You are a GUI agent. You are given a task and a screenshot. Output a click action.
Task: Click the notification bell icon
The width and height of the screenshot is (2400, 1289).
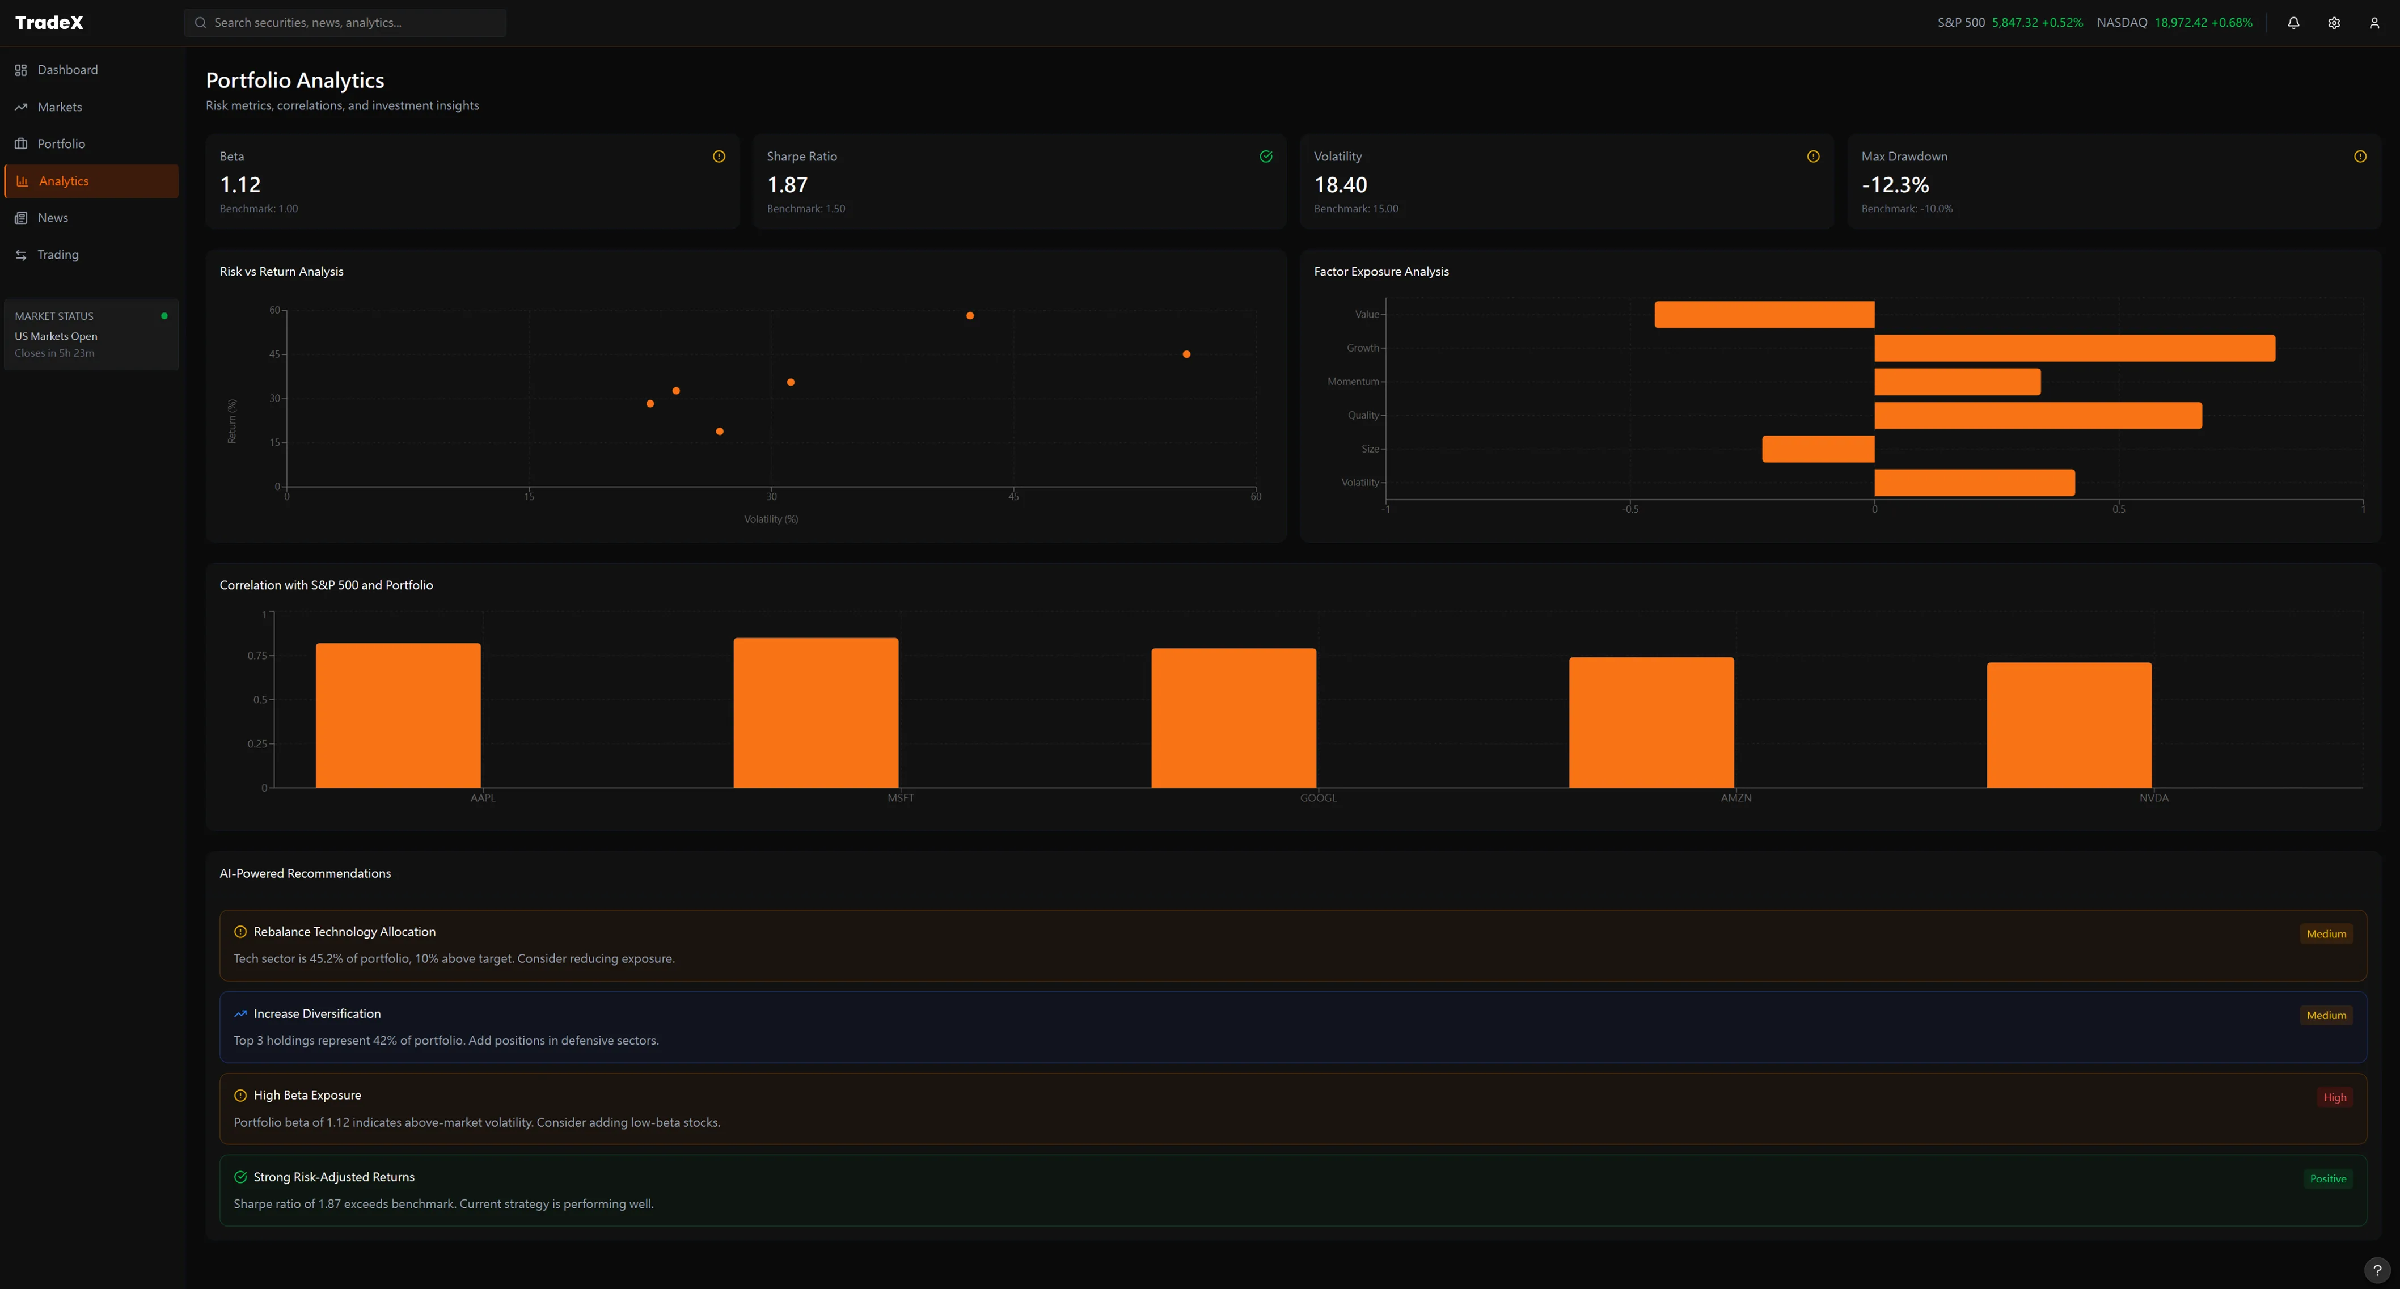pos(2293,22)
